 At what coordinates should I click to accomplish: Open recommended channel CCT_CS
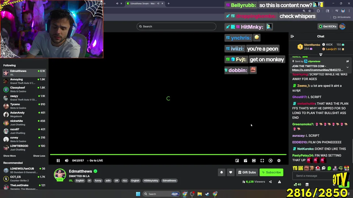tap(24, 179)
